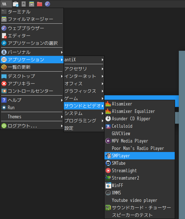Open the システム menu category

84,113
